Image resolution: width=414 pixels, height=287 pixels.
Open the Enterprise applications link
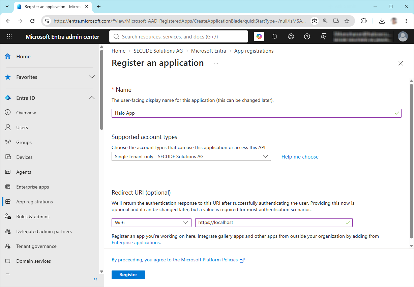click(136, 242)
